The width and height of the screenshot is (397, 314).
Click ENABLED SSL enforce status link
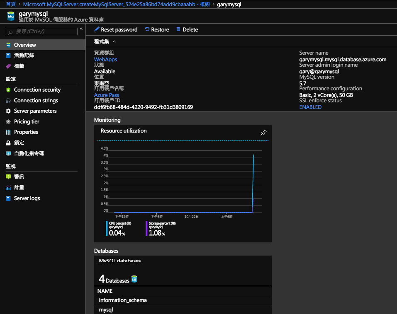coord(310,107)
